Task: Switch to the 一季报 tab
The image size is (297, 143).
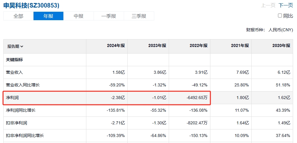Action: pos(109,16)
